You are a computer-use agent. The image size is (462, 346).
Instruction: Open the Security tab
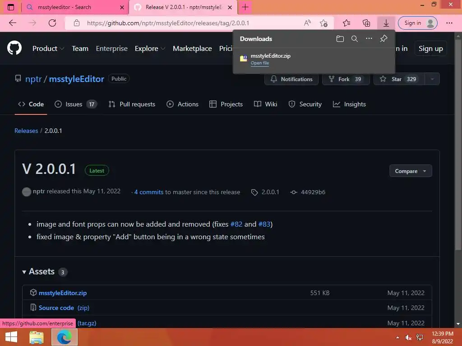(x=305, y=104)
